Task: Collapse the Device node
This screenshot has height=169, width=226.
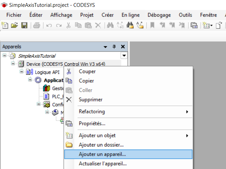Action: (13, 63)
